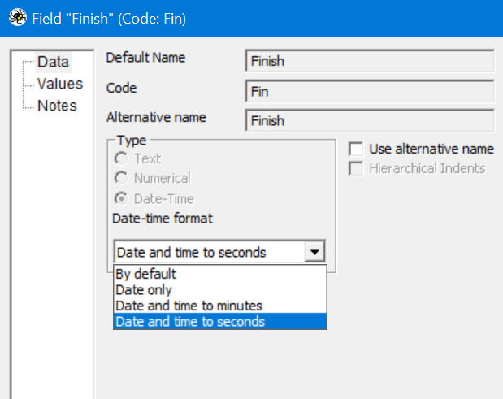The width and height of the screenshot is (503, 399).
Task: Open the Notes tree item
Action: click(57, 106)
